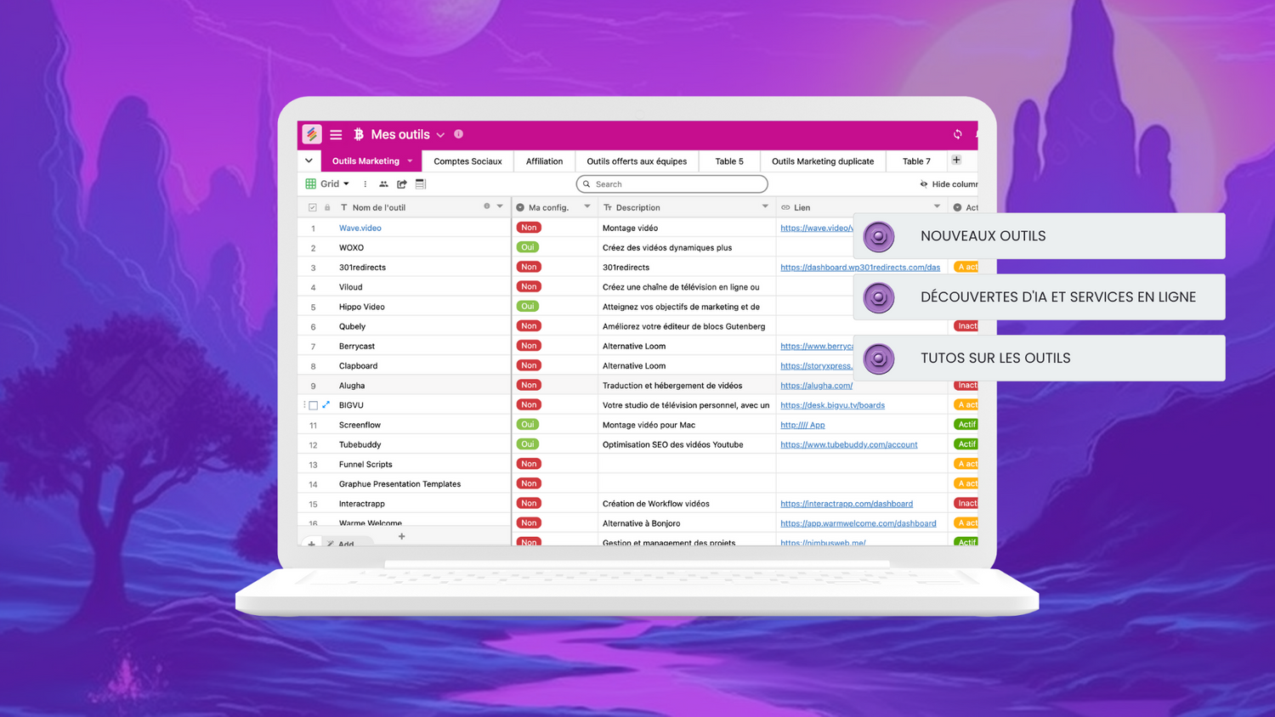Open the Description column dropdown arrow

click(765, 206)
